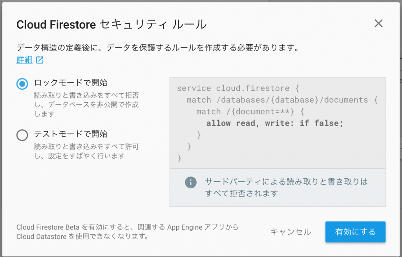Click the info icon in the notice box
The image size is (402, 257).
tap(190, 183)
